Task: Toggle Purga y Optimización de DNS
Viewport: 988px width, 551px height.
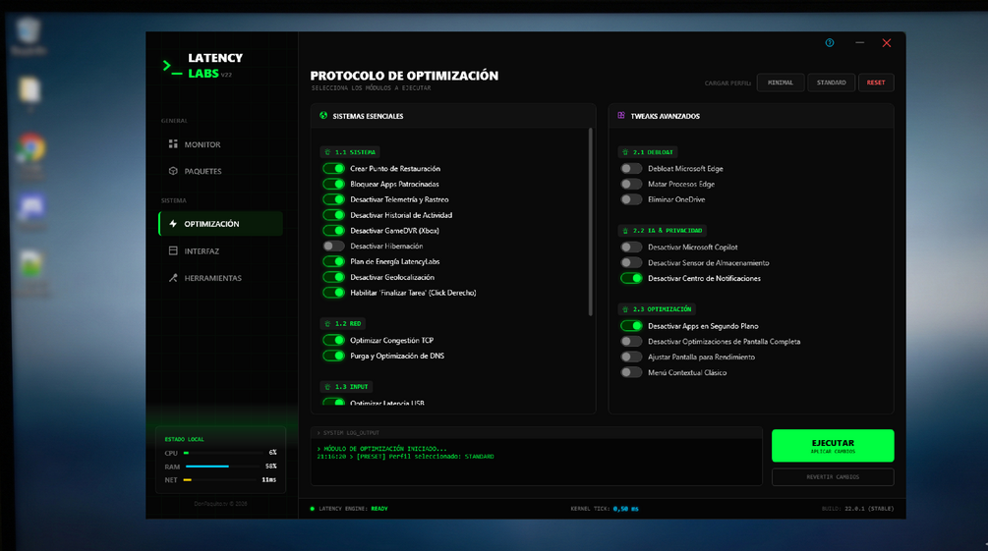Action: click(334, 356)
